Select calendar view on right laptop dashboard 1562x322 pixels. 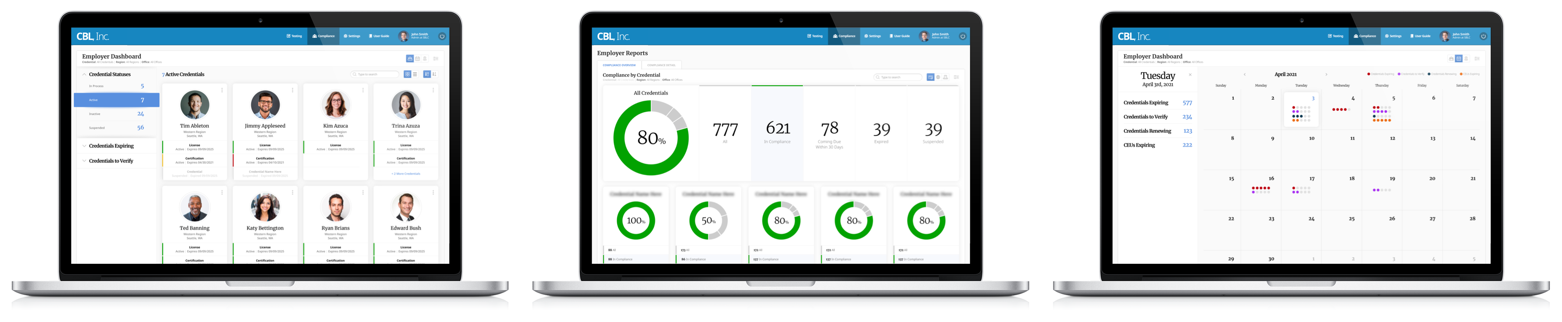(1459, 59)
